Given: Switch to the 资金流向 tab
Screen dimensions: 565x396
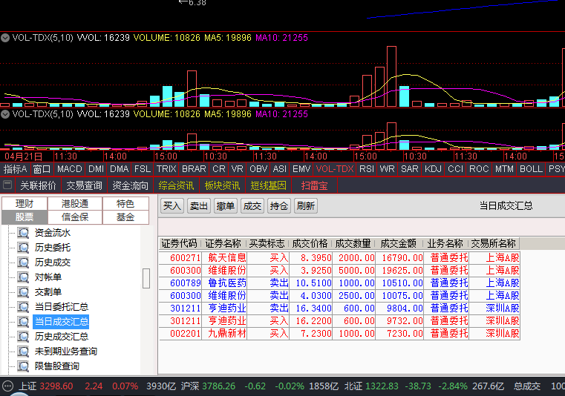Looking at the screenshot, I should (131, 185).
